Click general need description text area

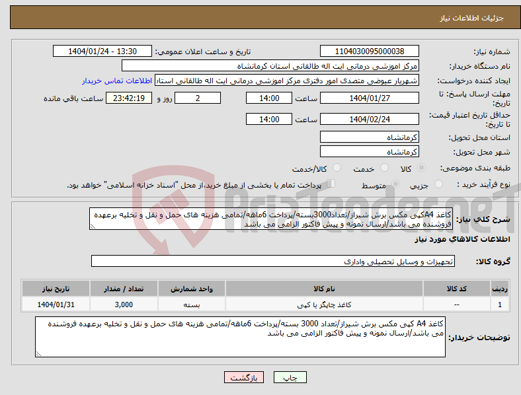click(x=271, y=219)
